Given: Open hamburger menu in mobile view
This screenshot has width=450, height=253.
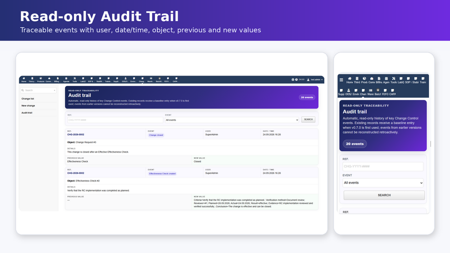Looking at the screenshot, I should [x=341, y=80].
